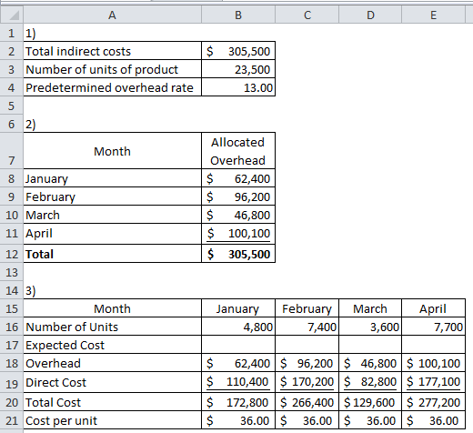Image resolution: width=473 pixels, height=433 pixels.
Task: Select column C header
Action: pos(307,15)
